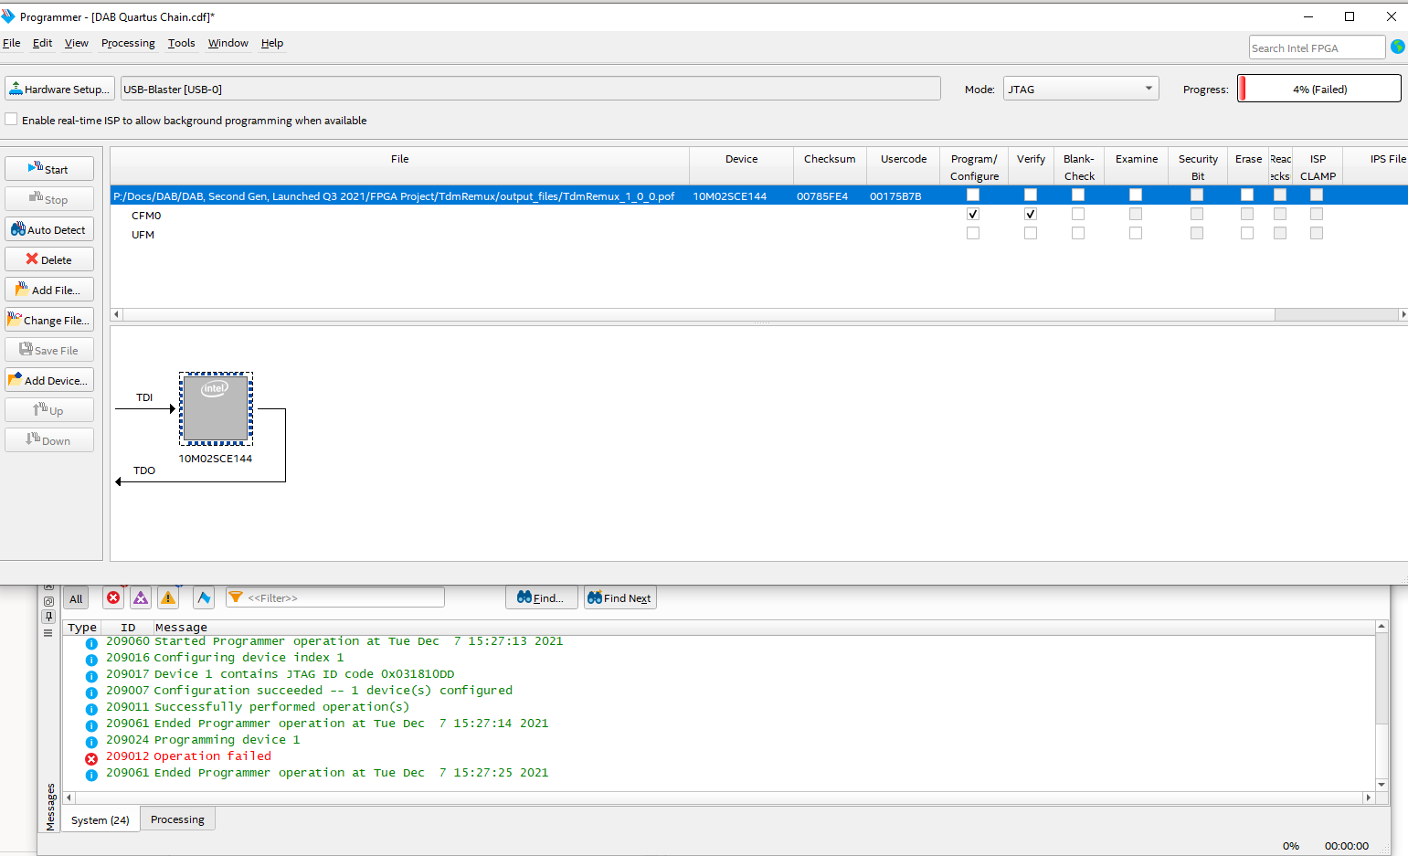1408x856 pixels.
Task: Open the Tools menu
Action: click(182, 43)
